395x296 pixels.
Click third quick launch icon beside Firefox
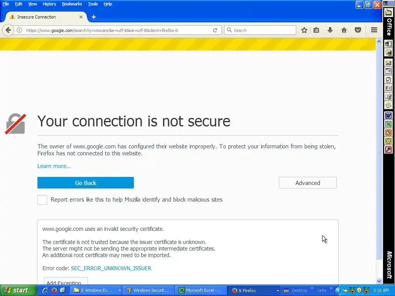(x=62, y=291)
